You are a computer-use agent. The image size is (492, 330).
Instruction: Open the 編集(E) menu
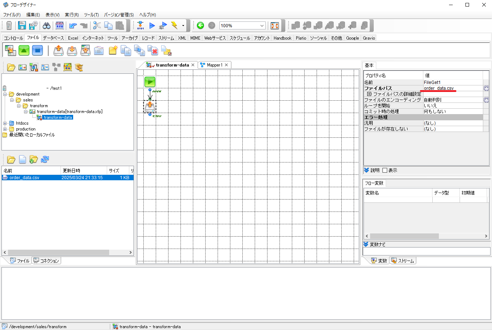[33, 15]
